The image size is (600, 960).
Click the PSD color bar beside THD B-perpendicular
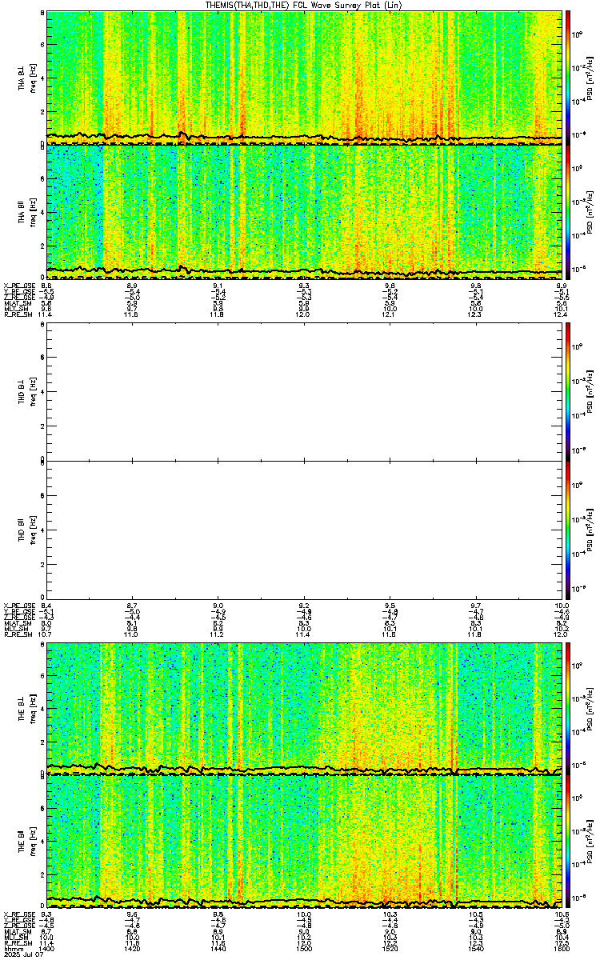click(x=568, y=392)
